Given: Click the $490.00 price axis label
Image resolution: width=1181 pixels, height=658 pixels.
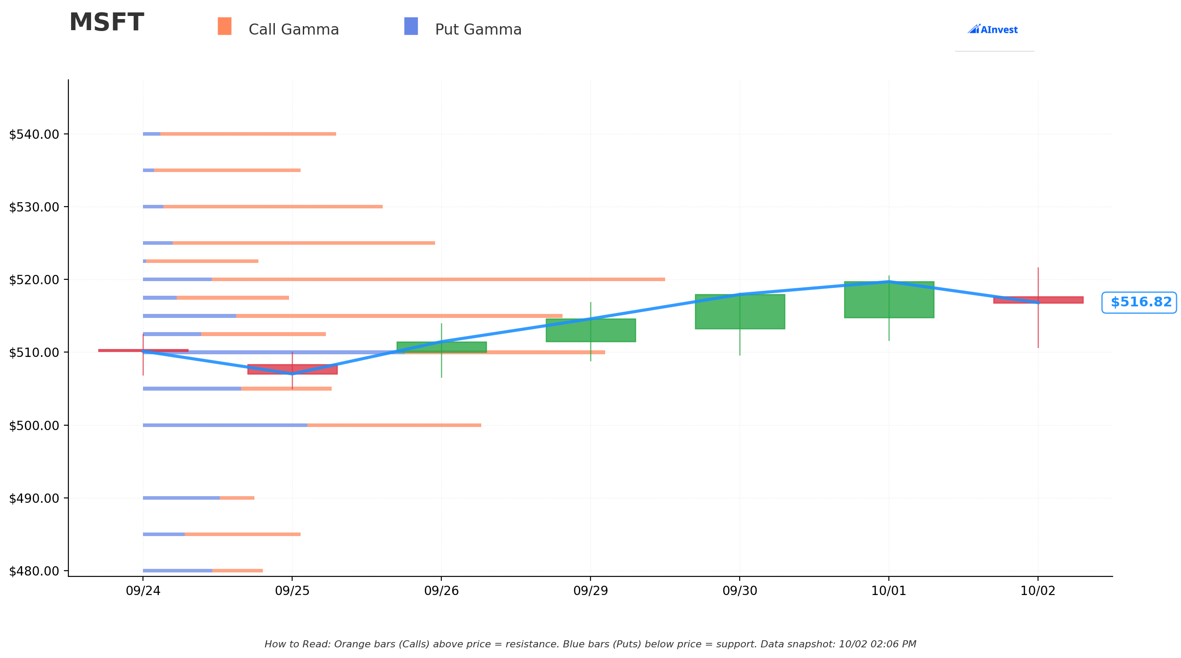Looking at the screenshot, I should 34,498.
